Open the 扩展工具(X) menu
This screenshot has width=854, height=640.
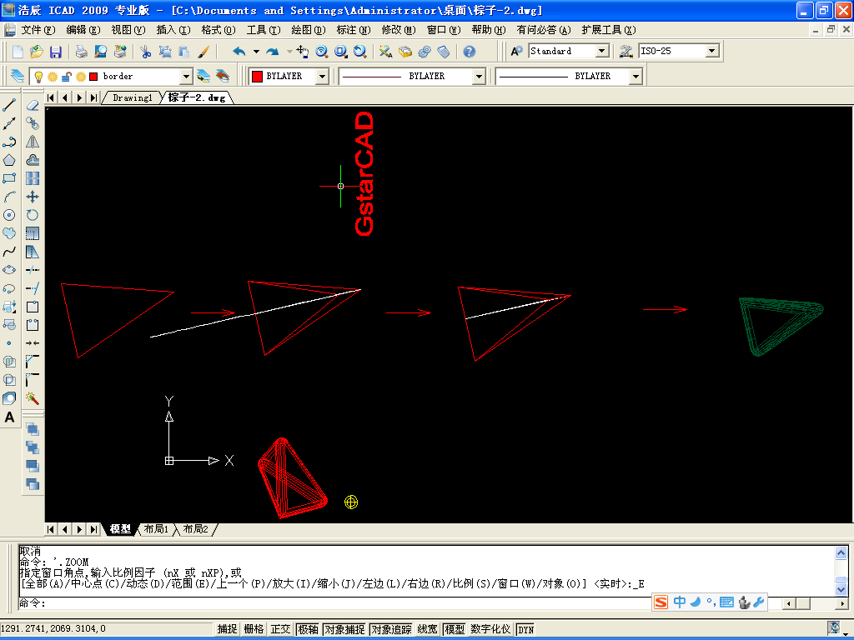click(x=608, y=30)
